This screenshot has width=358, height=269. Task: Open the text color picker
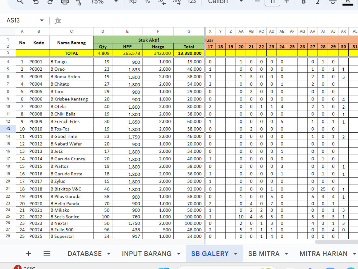point(348,2)
